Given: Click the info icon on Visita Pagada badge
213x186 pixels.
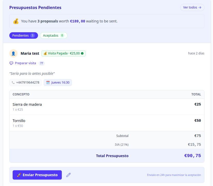Looking at the screenshot, I should pos(82,53).
